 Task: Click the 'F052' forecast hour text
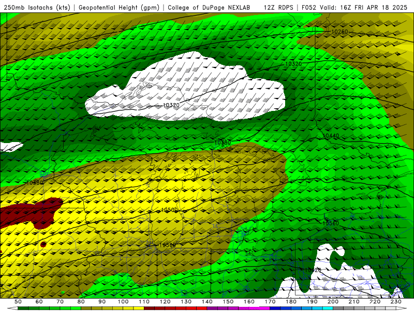(309, 8)
